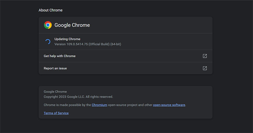Viewport: 253px width, 133px height.
Task: View the Terms of Service link
Action: point(56,113)
